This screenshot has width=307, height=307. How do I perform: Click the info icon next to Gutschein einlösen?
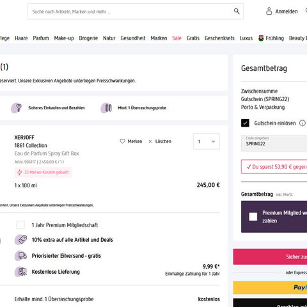pos(303,123)
